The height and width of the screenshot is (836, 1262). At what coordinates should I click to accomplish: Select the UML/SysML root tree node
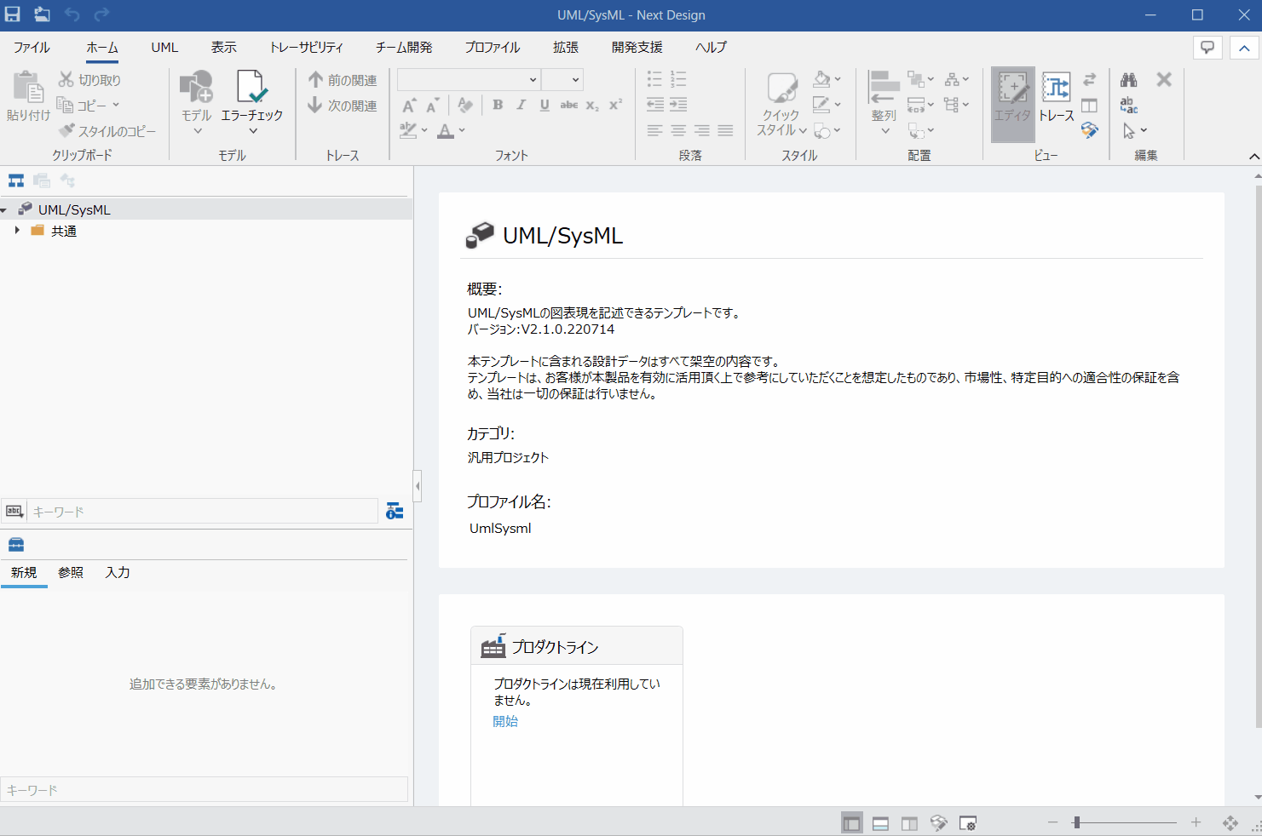click(206, 209)
